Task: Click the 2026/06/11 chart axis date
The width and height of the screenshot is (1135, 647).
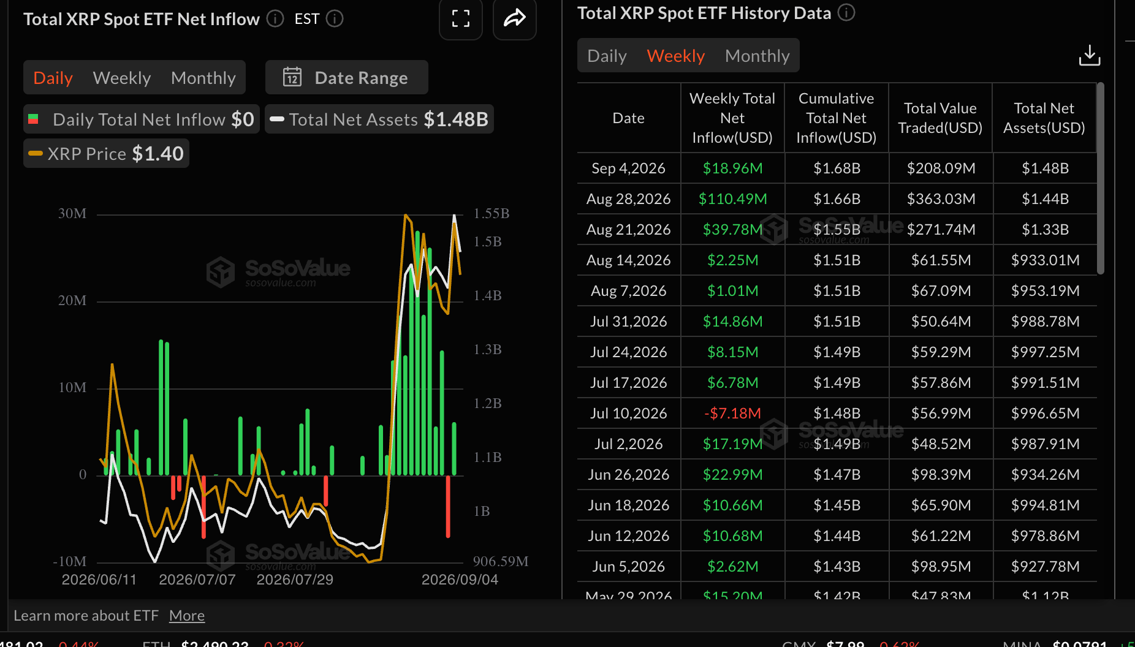Action: click(x=99, y=580)
